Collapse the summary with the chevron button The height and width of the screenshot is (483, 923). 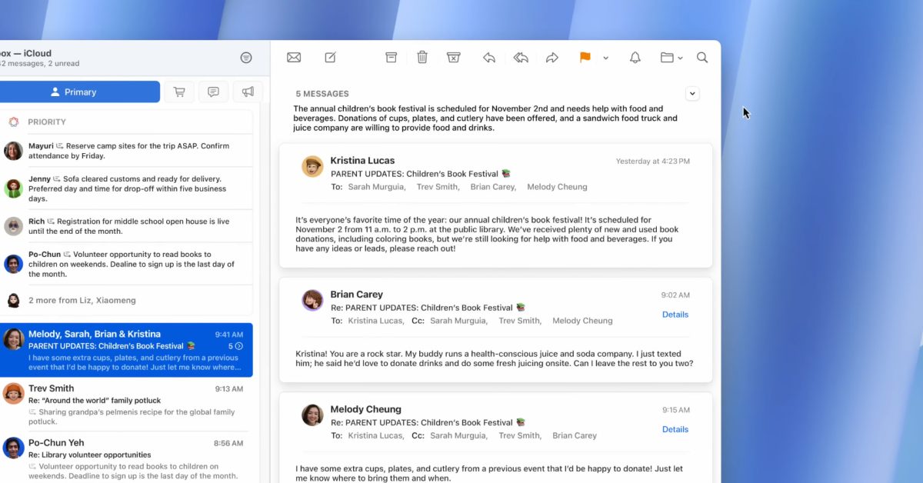click(x=692, y=94)
